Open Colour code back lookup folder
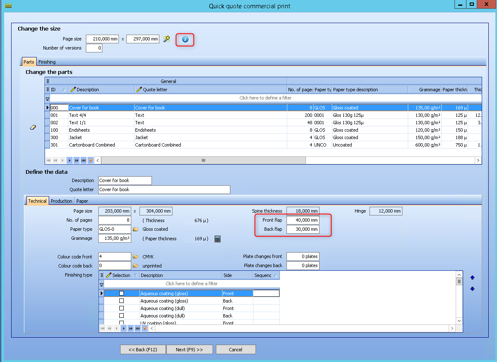Screen dimensions: 497x362 [135, 265]
